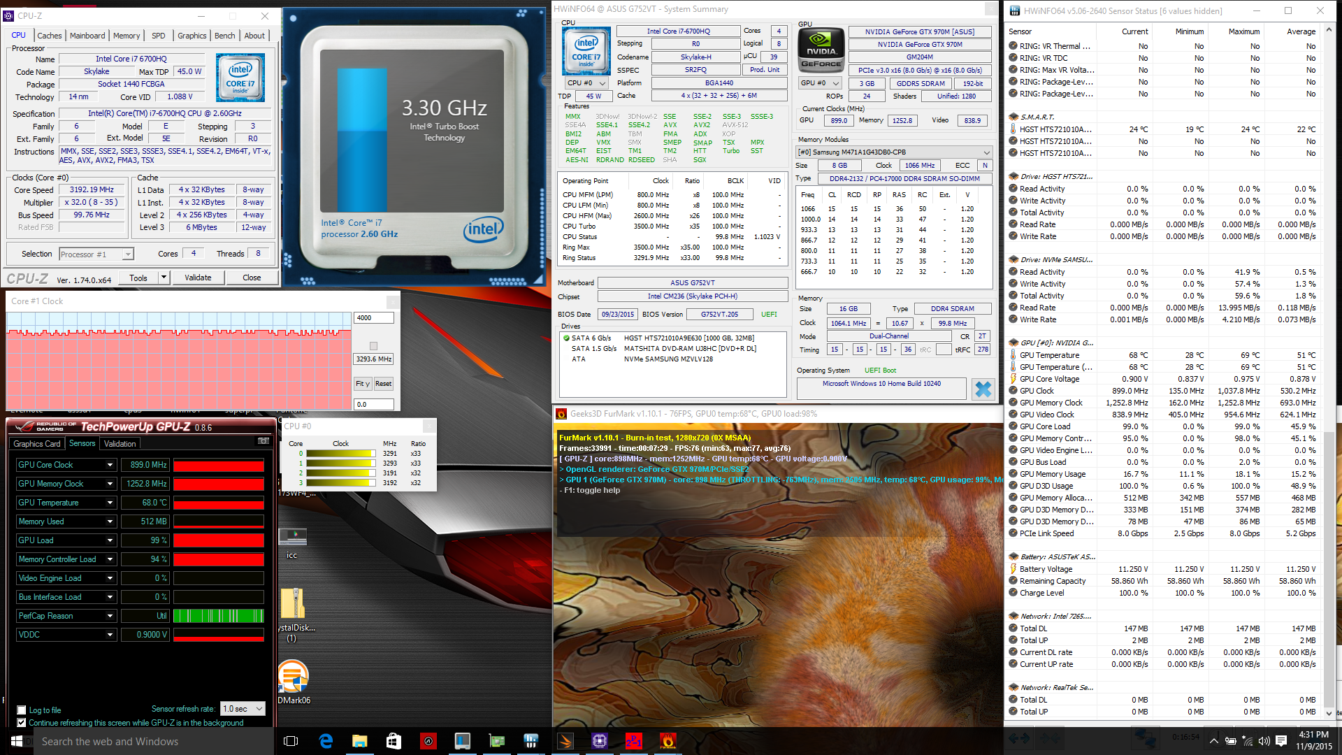
Task: Expand the Samsung memory module dropdown
Action: pyautogui.click(x=895, y=152)
